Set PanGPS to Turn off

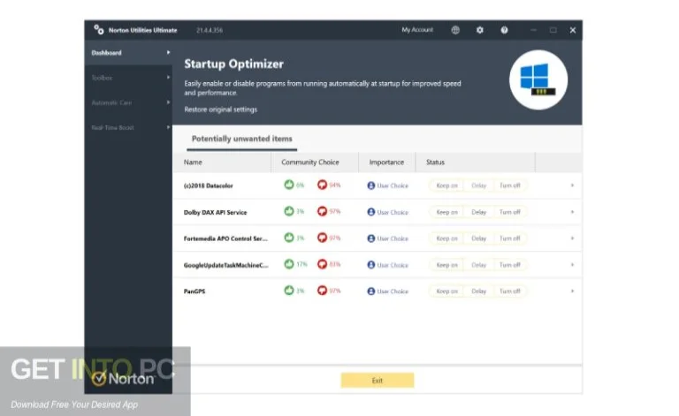click(509, 291)
